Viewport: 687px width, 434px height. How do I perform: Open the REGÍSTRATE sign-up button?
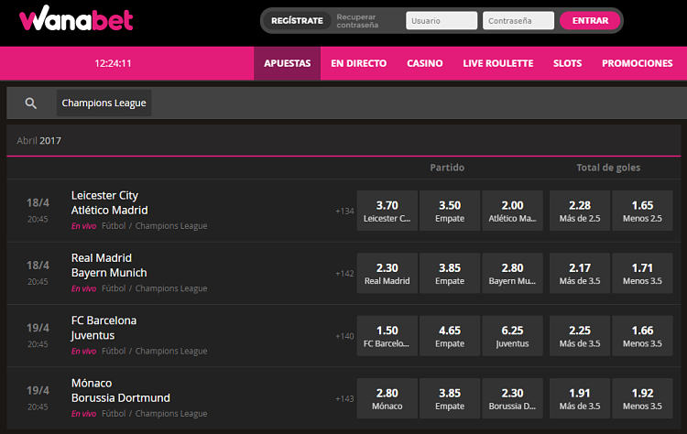pos(297,20)
